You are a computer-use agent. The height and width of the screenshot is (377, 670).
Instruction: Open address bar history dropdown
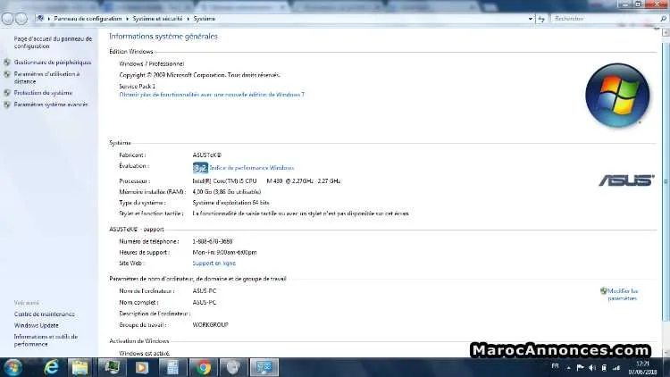(x=531, y=19)
